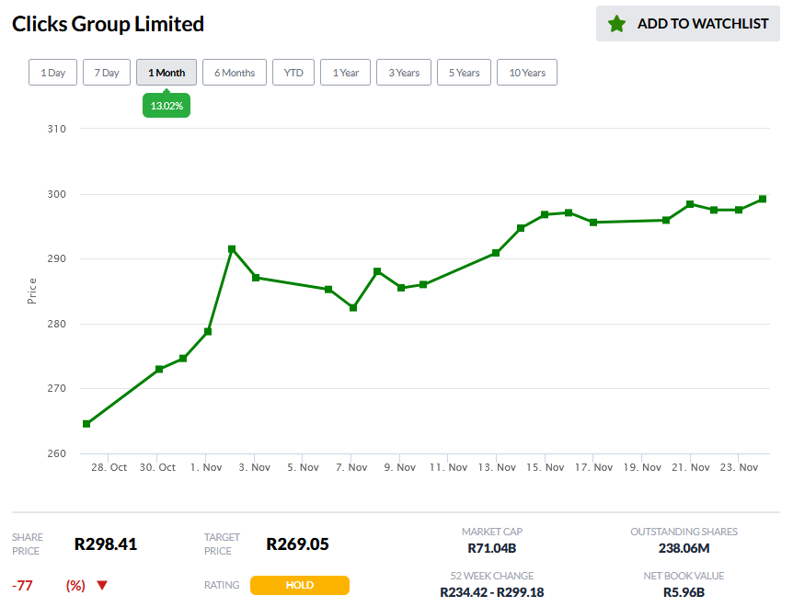
Task: Show the 1 Year chart
Action: point(345,73)
